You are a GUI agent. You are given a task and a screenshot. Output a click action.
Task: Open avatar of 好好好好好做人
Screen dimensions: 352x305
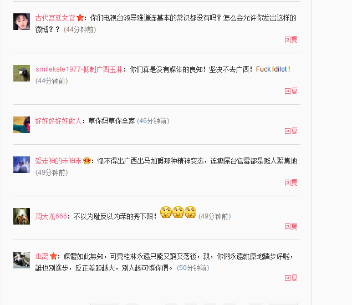pos(22,125)
